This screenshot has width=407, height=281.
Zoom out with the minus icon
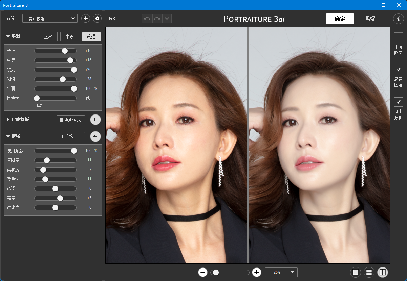point(203,272)
